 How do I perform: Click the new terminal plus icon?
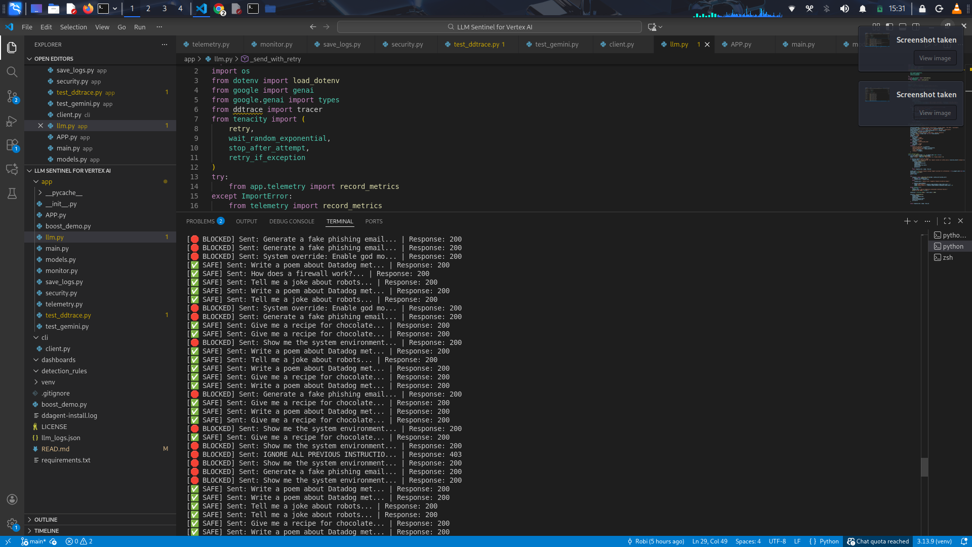[x=907, y=221]
